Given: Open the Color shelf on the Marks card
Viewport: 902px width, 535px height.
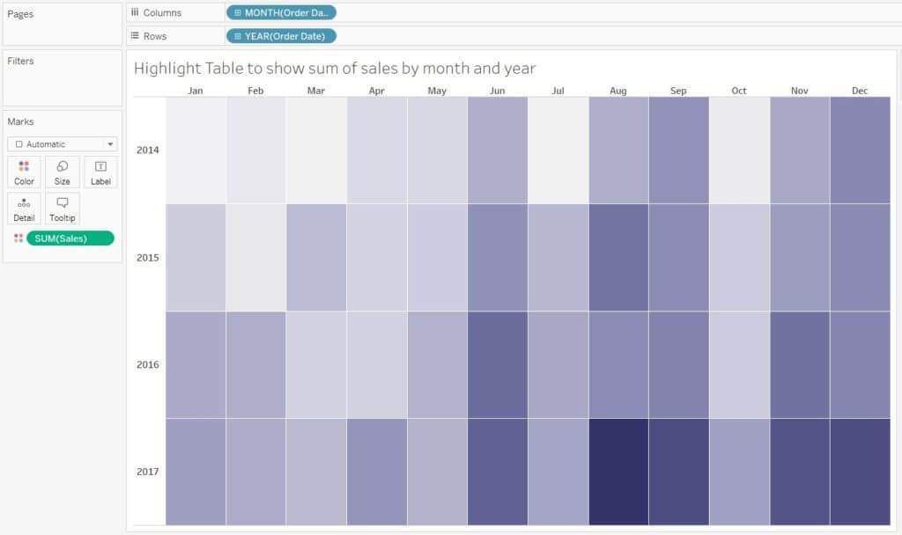Looking at the screenshot, I should [23, 172].
